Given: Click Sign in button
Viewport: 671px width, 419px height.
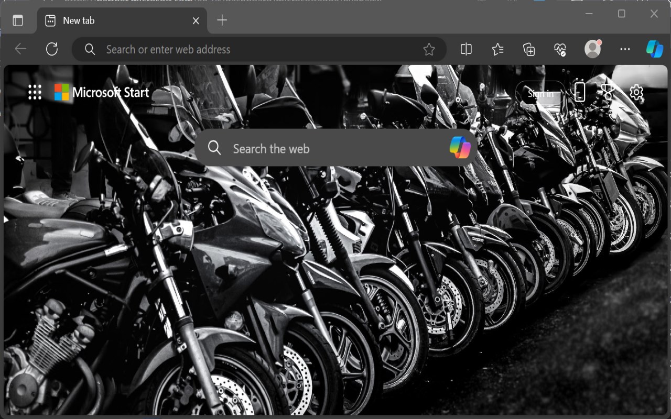Looking at the screenshot, I should 540,94.
